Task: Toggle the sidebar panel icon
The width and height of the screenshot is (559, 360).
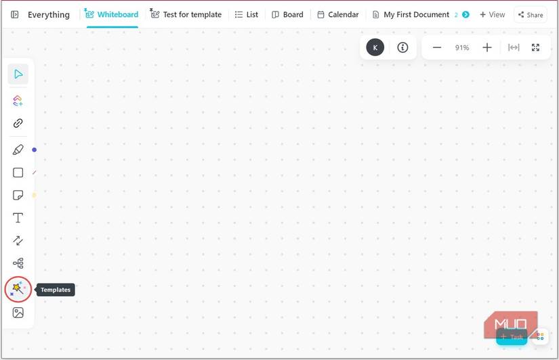Action: (x=15, y=15)
